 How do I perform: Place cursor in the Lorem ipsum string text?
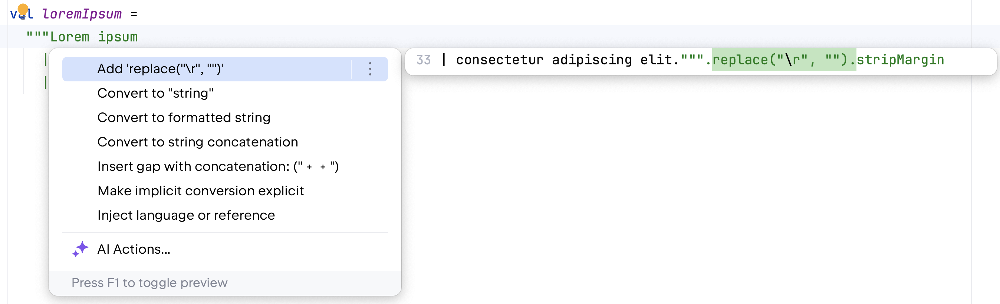(93, 37)
